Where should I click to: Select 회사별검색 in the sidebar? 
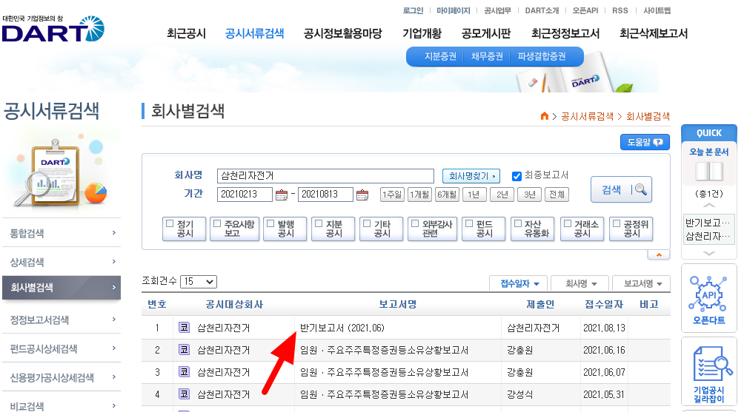coord(62,288)
